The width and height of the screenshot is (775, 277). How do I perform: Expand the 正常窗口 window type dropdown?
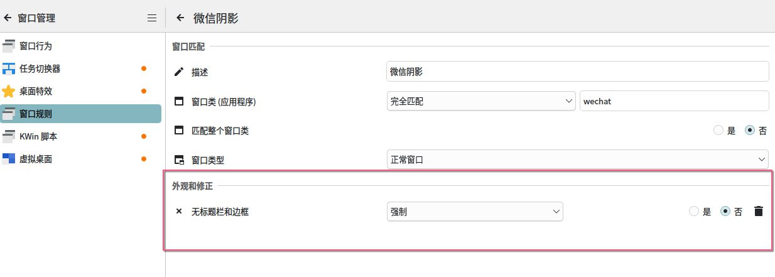(x=577, y=160)
